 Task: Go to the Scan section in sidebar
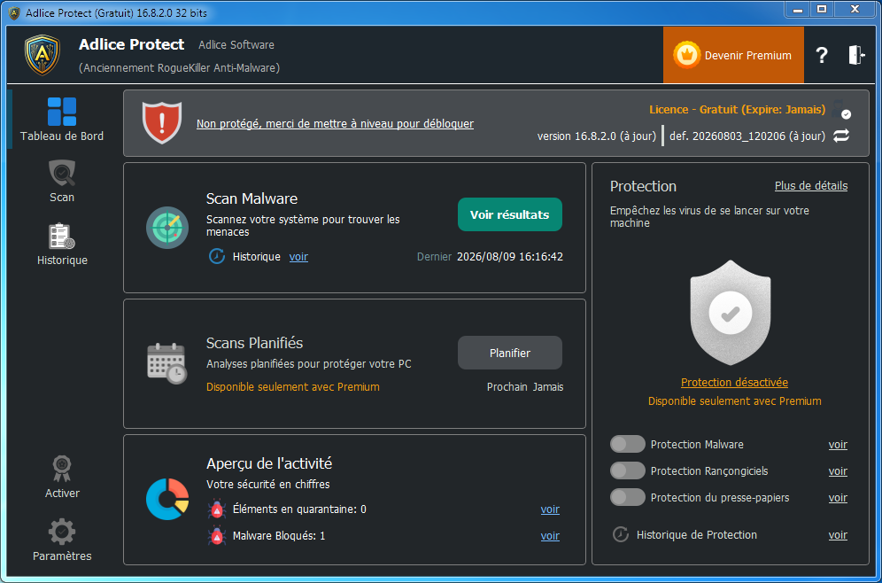pyautogui.click(x=62, y=182)
